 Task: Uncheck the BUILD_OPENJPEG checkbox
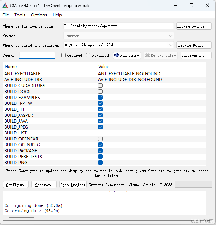click(x=100, y=145)
